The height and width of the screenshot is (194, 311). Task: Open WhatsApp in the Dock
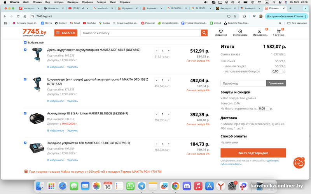pos(130,186)
